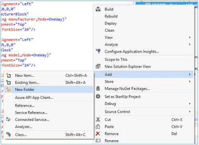Image resolution: width=199 pixels, height=145 pixels.
Task: Expand the Debug submenu arrow
Action: coord(190,104)
